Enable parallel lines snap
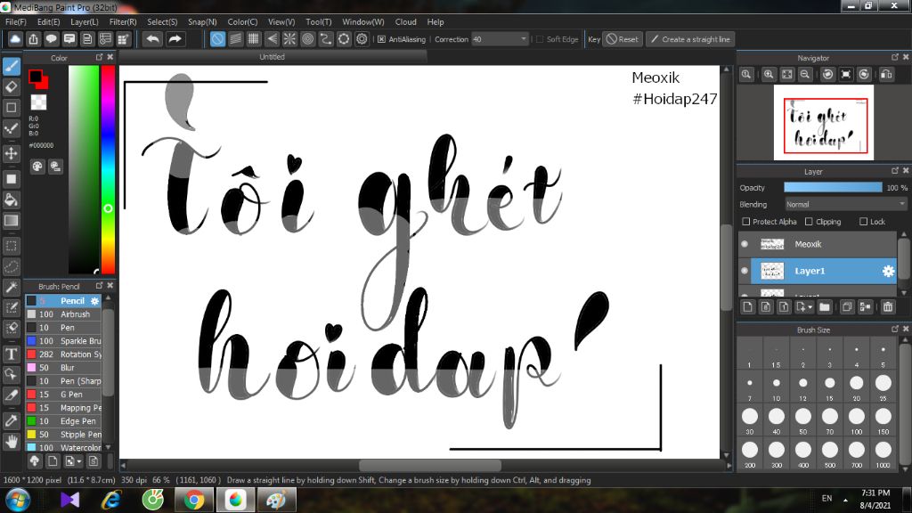The height and width of the screenshot is (513, 912). (235, 39)
